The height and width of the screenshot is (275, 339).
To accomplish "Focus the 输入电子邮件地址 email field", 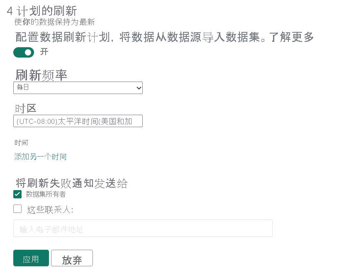I will (x=143, y=229).
